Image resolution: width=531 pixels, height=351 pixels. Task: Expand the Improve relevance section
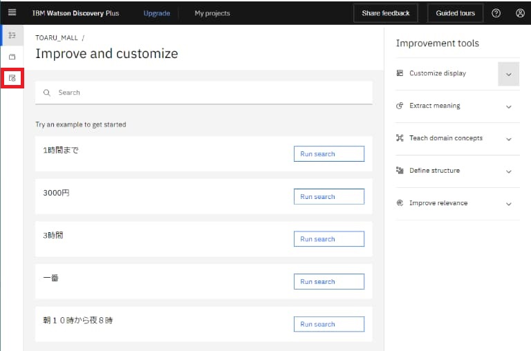click(x=508, y=204)
